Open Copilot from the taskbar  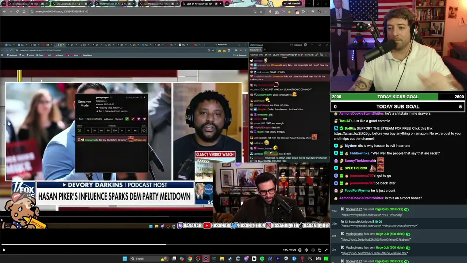coord(182,259)
